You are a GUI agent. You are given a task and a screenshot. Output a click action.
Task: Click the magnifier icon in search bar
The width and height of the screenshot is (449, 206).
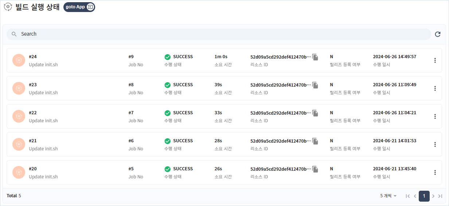14,34
